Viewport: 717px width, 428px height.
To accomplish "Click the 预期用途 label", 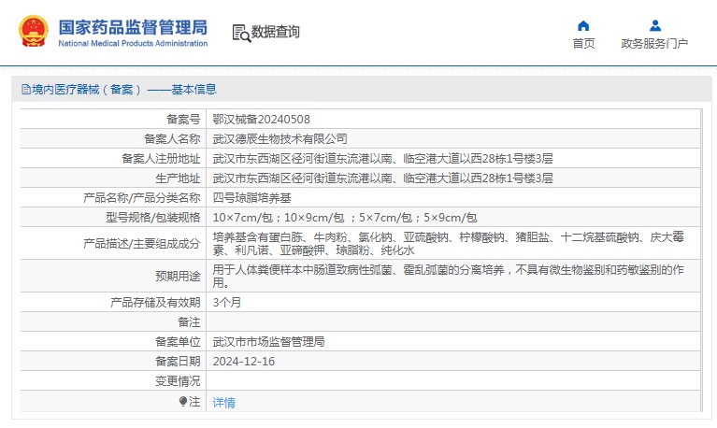I will click(x=178, y=276).
